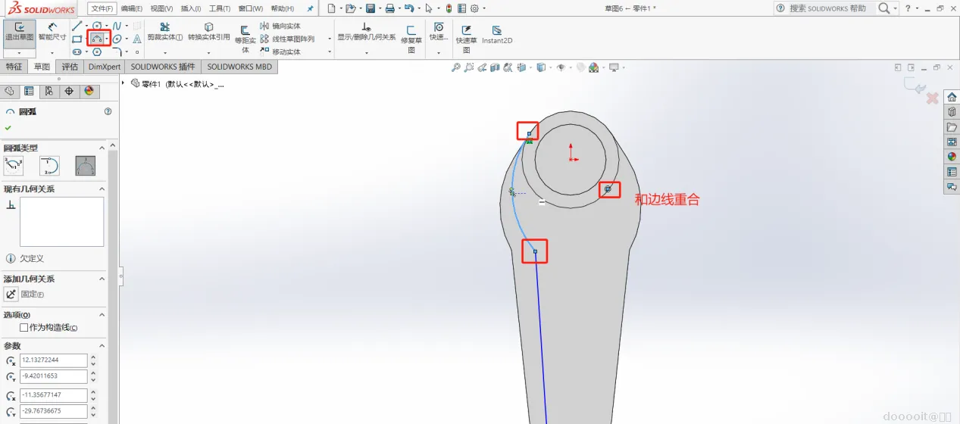Select the straight Slot sketch tool

click(77, 51)
